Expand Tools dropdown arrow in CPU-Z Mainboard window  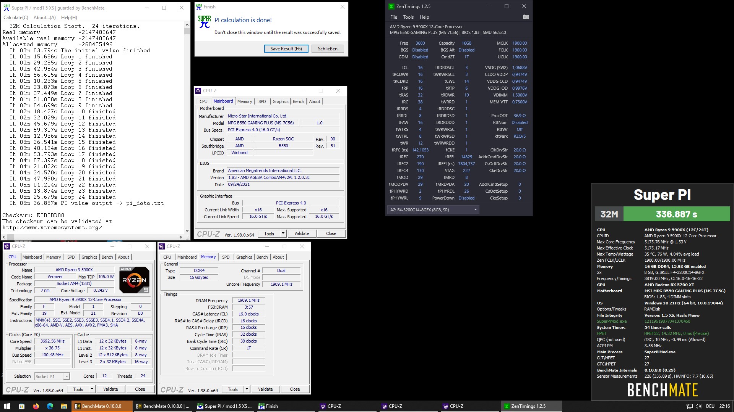(x=283, y=233)
